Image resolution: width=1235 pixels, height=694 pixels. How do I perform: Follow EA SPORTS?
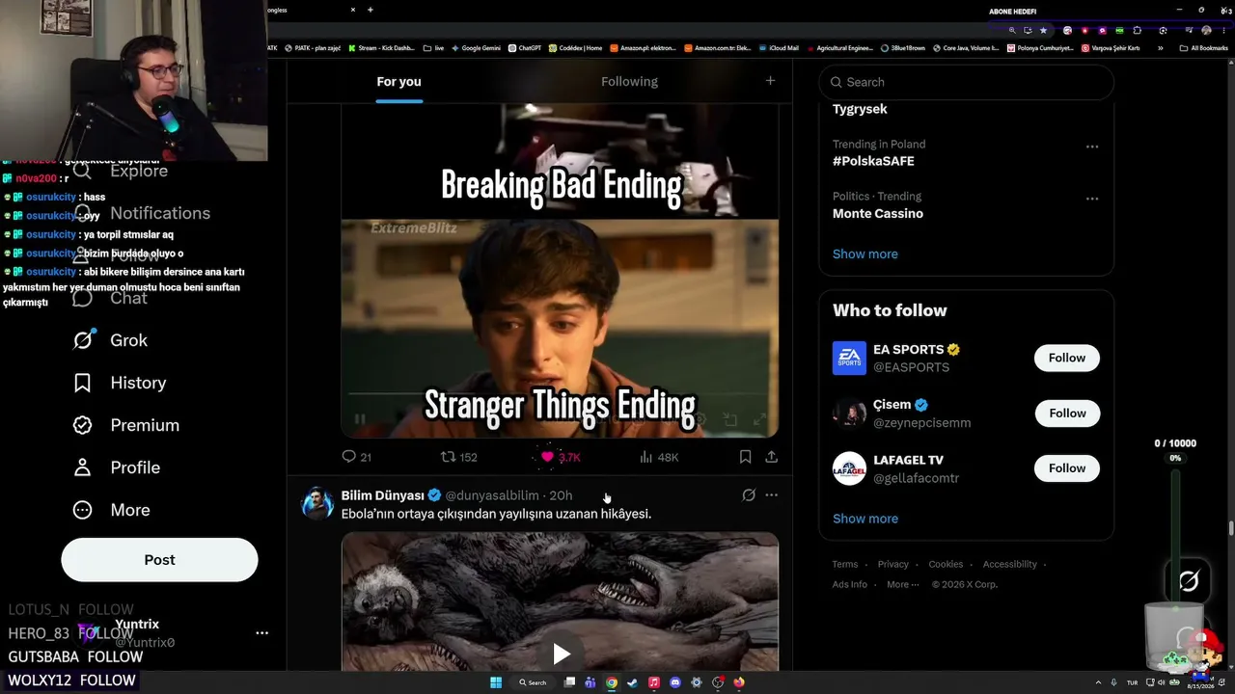tap(1067, 358)
